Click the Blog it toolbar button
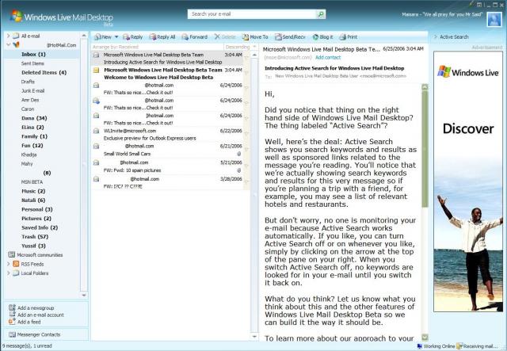The width and height of the screenshot is (507, 351). click(x=322, y=37)
